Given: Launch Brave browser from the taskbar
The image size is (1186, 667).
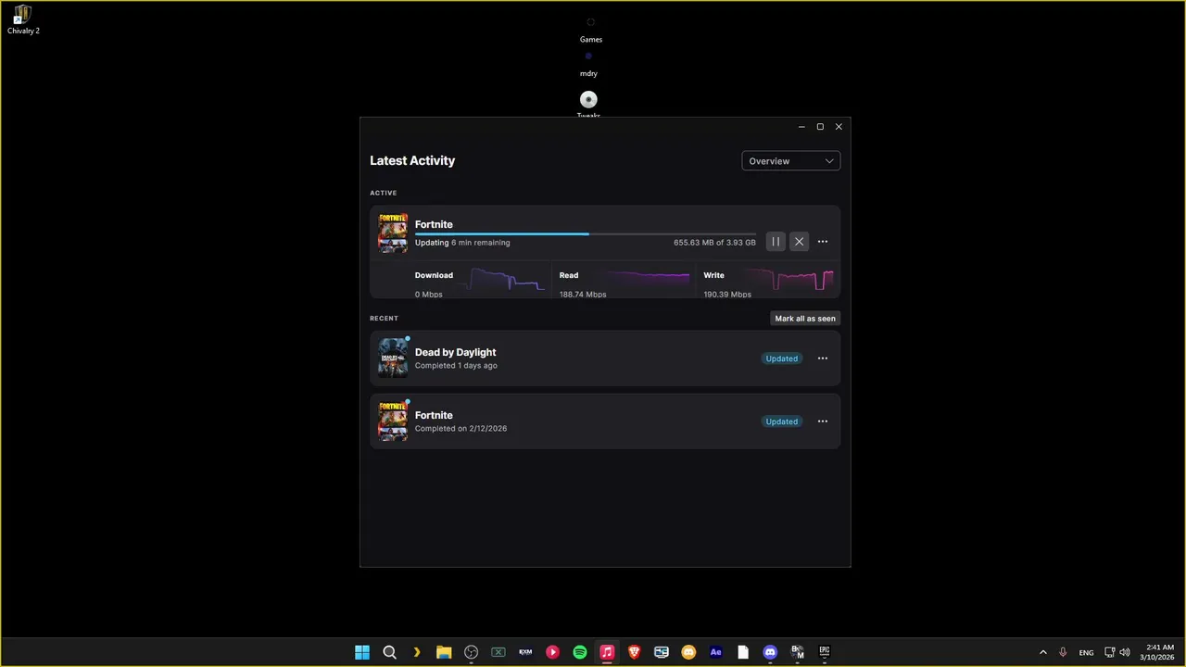Looking at the screenshot, I should [x=634, y=652].
